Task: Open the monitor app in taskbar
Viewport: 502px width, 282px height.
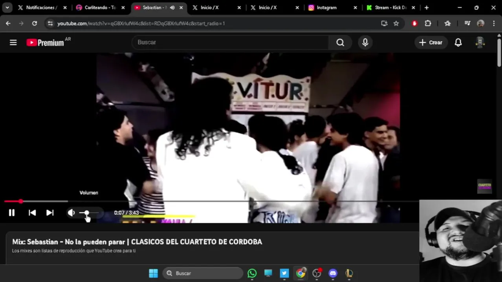Action: coord(268,273)
